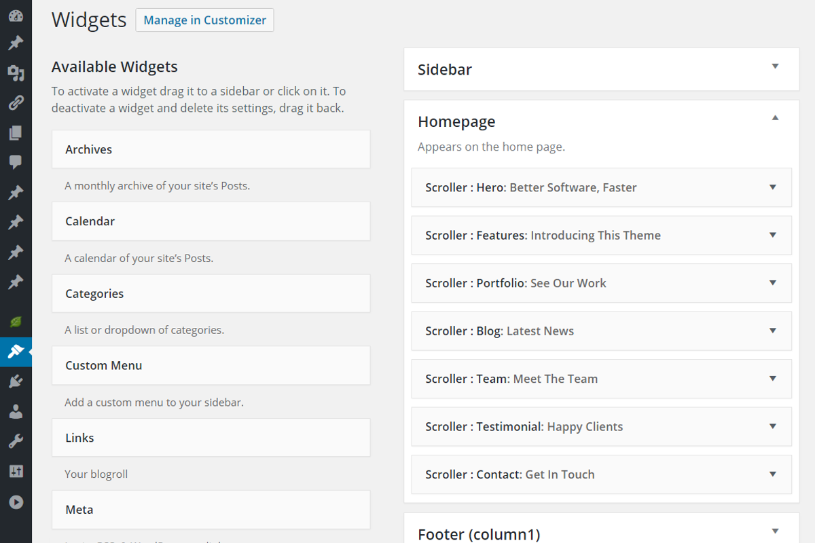Viewport: 815px width, 543px height.
Task: Click the Meta available widget
Action: point(211,510)
